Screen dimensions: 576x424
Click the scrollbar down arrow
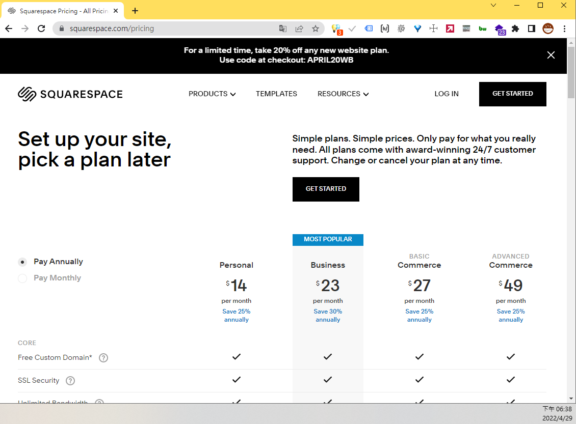(571, 399)
